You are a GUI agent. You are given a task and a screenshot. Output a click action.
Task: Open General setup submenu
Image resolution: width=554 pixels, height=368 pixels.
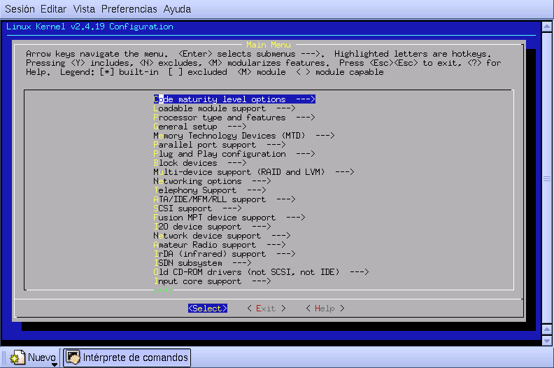point(200,127)
